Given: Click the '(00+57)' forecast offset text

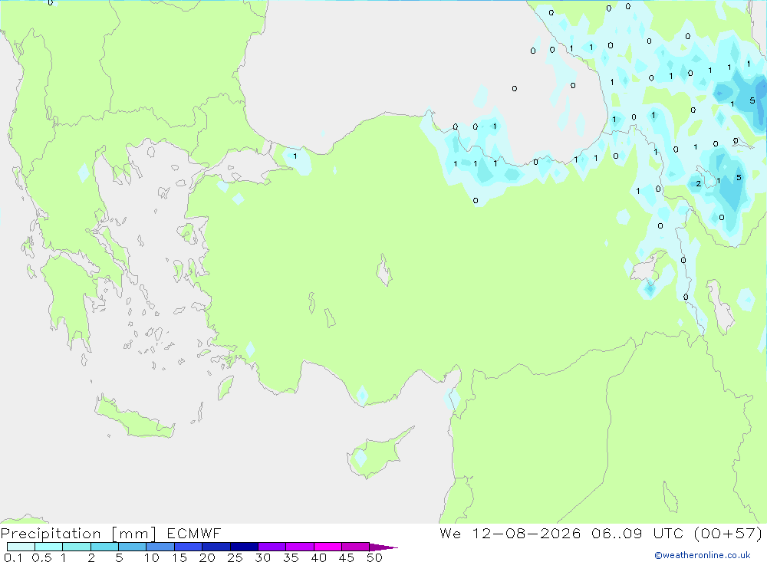Looking at the screenshot, I should 729,533.
